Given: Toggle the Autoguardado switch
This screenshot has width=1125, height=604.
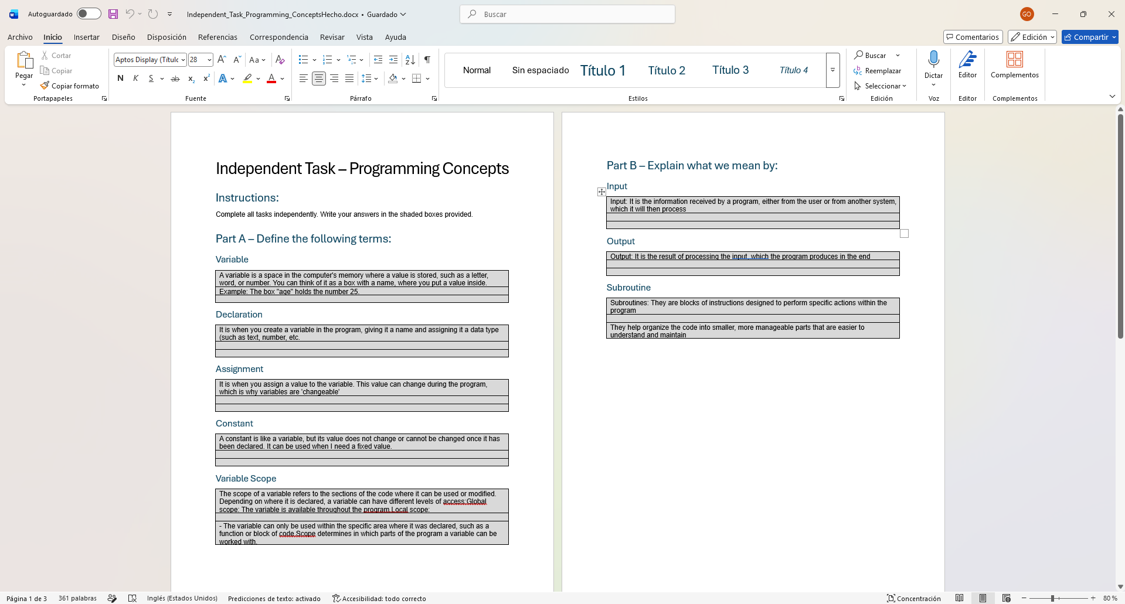Looking at the screenshot, I should 89,14.
